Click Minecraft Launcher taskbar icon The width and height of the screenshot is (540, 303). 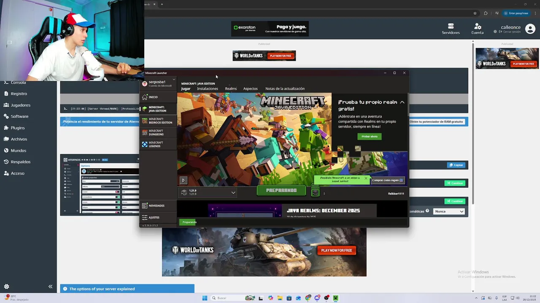click(x=336, y=298)
